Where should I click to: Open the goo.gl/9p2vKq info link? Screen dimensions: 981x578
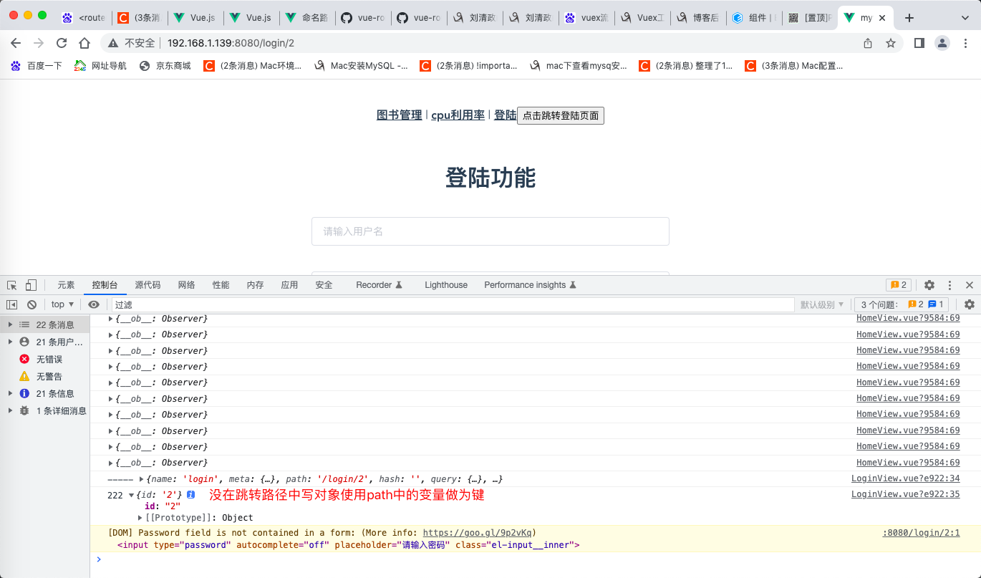[478, 533]
